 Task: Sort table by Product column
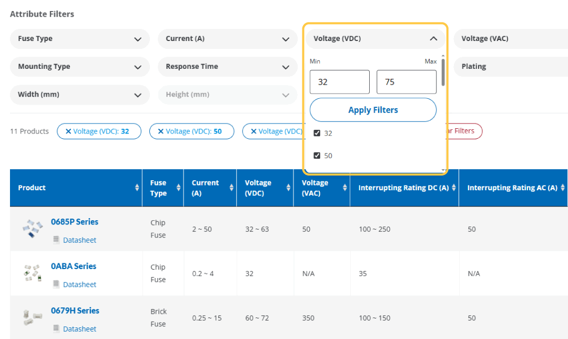coord(137,187)
